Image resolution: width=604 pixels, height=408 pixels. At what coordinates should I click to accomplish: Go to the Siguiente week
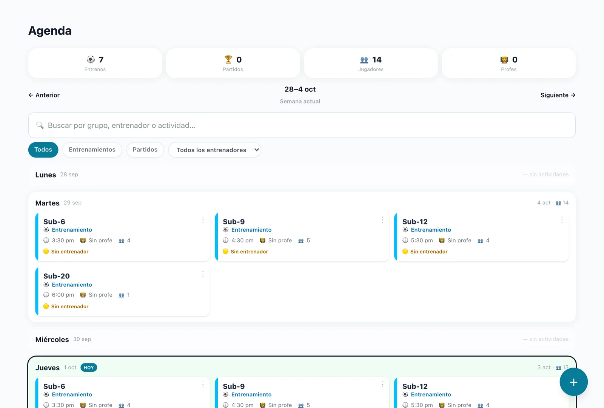click(x=558, y=95)
